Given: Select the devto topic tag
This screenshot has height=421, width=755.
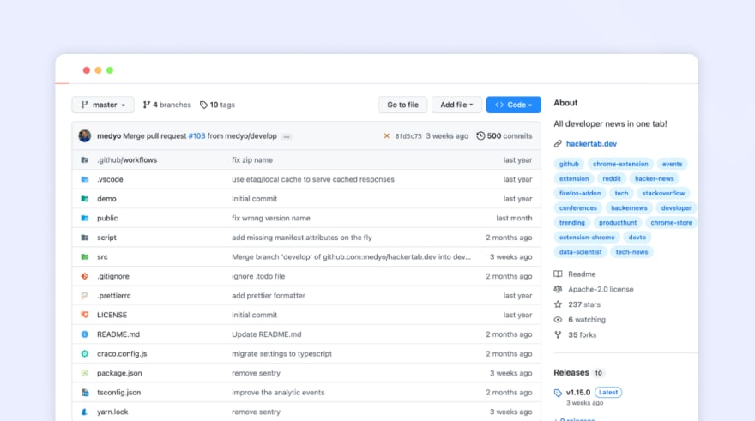Looking at the screenshot, I should (637, 238).
